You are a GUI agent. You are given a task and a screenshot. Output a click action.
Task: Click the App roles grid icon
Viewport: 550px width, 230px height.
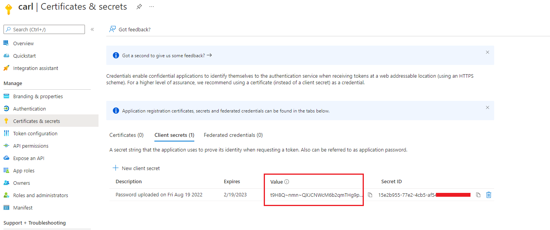[x=6, y=170]
